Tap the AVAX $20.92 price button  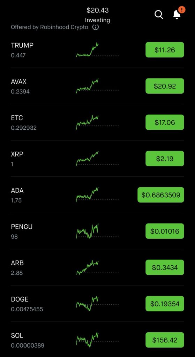tap(165, 86)
